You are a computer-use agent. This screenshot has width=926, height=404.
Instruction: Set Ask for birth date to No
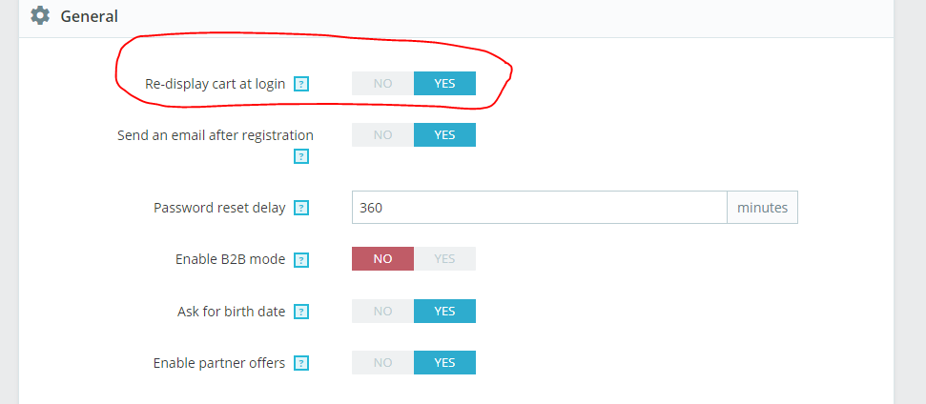coord(382,312)
